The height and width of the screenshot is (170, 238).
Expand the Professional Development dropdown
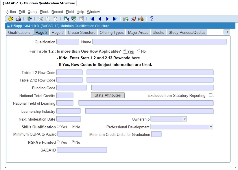pos(211,127)
